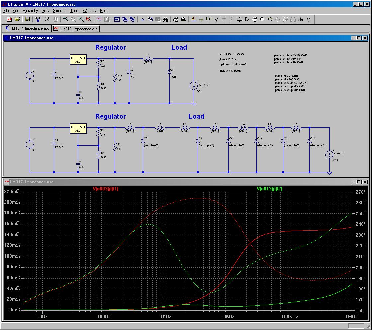
Task: Click the 50nH inductor L7 value
Action: pos(160,131)
